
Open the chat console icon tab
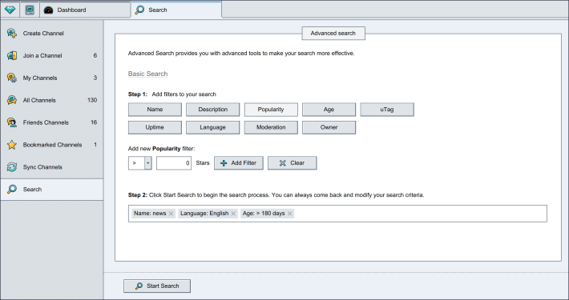coord(30,10)
